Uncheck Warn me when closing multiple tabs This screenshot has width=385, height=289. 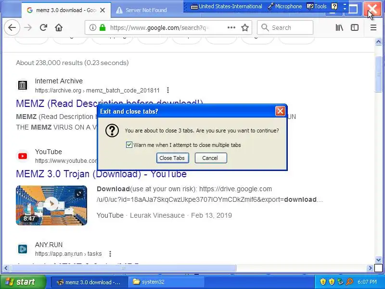point(129,145)
